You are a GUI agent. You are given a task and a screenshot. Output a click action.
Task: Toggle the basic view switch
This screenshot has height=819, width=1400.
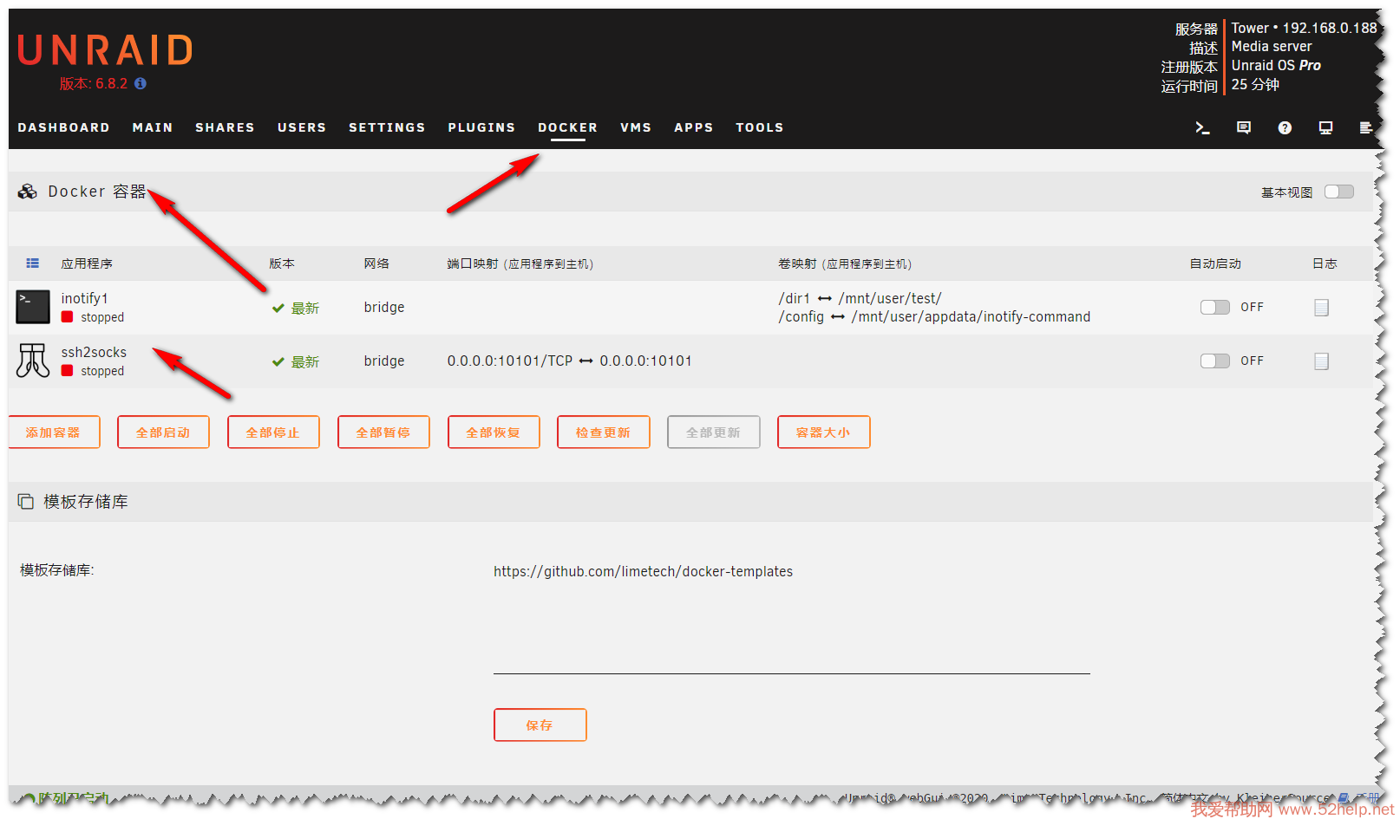pos(1338,192)
